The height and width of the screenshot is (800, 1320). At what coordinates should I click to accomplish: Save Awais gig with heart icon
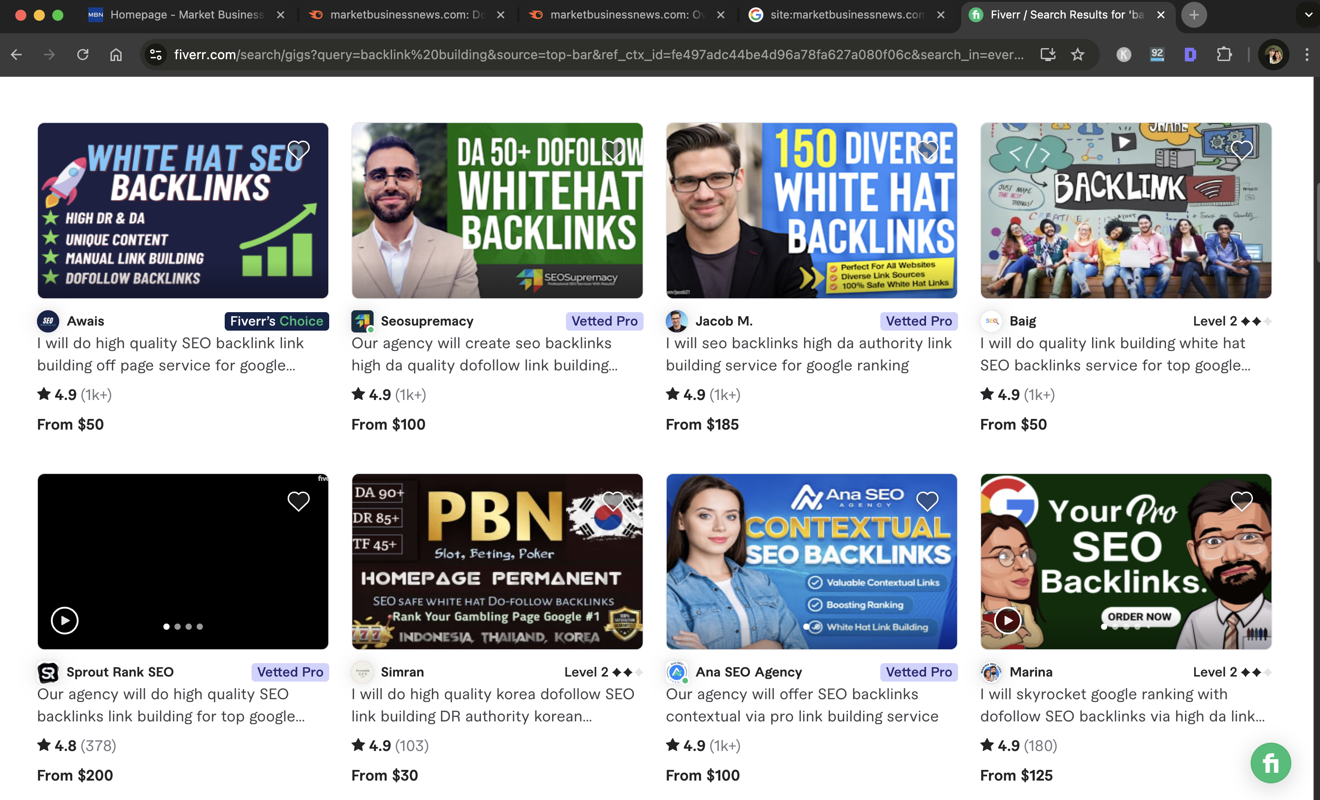(298, 150)
